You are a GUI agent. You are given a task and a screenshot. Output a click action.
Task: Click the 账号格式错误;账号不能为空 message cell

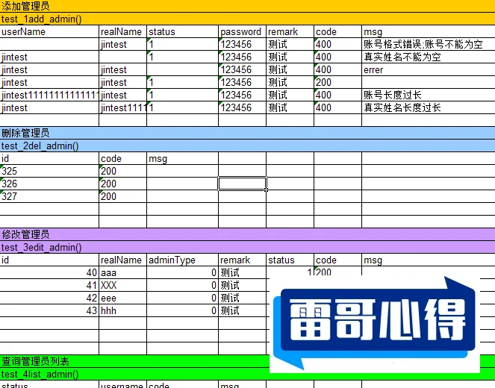point(429,44)
